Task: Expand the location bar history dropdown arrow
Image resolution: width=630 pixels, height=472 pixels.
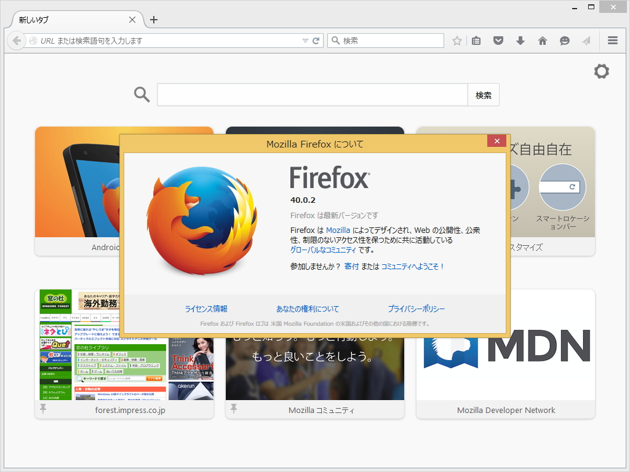Action: [306, 41]
